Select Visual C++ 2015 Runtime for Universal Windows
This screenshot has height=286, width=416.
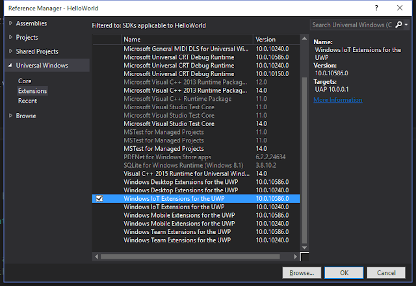click(x=196, y=174)
